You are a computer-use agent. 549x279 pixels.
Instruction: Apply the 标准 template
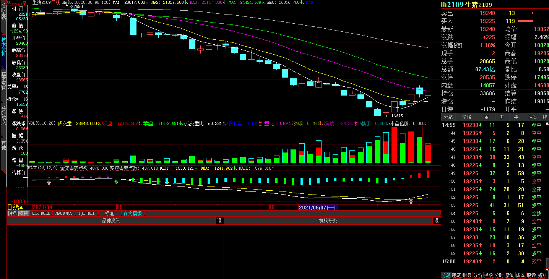(x=109, y=213)
